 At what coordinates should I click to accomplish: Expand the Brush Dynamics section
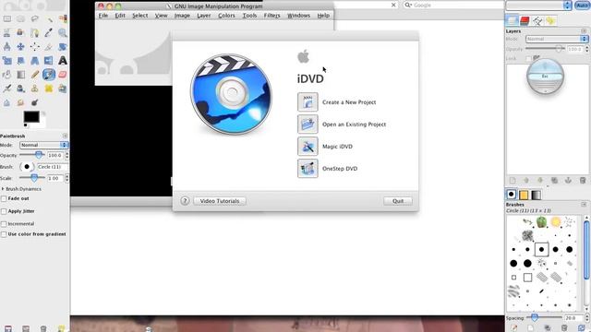click(3, 189)
